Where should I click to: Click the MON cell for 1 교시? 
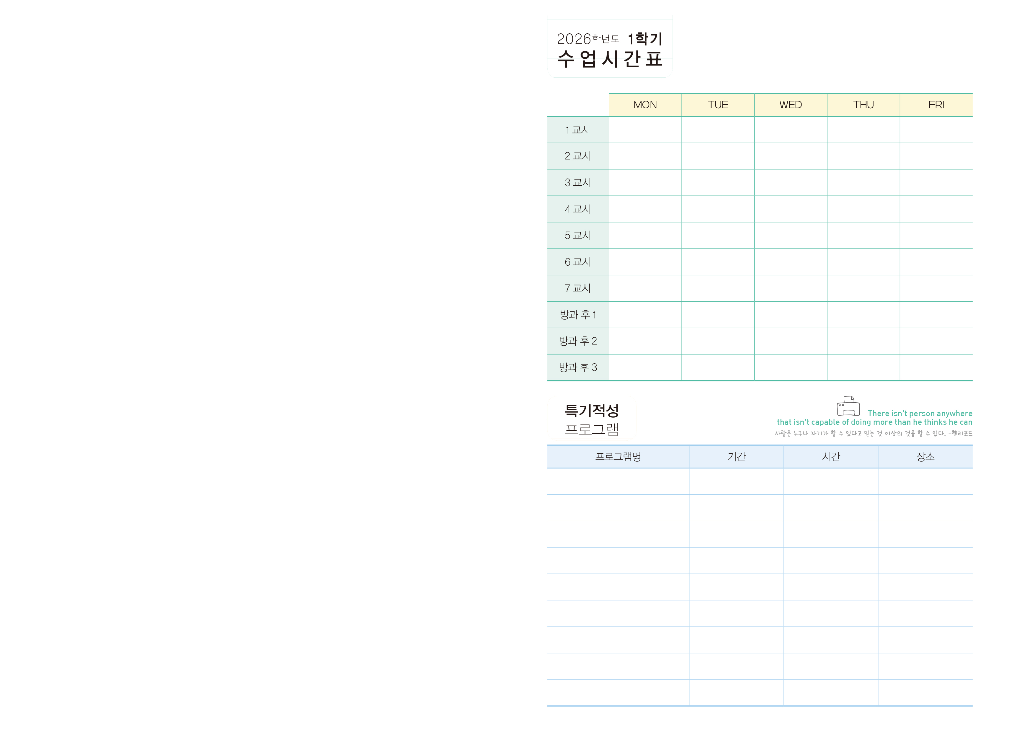click(x=644, y=130)
